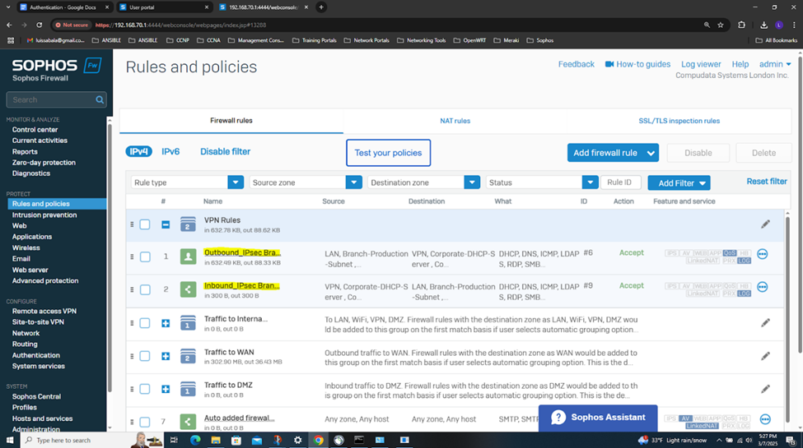Switch to Authentication - Google Docs browser tab

(x=64, y=7)
